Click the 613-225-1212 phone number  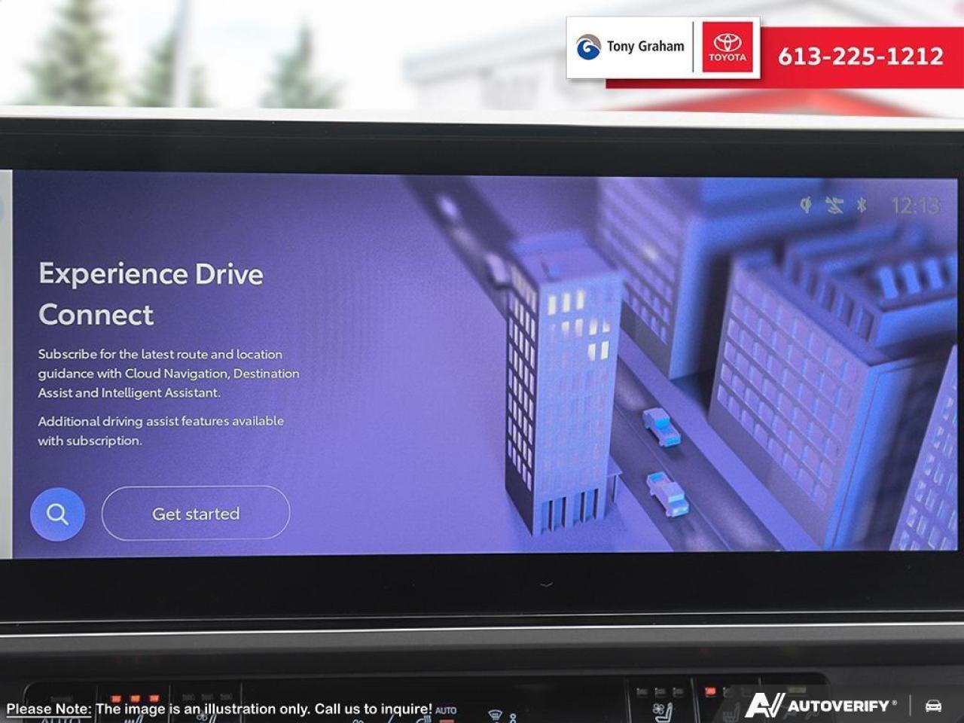coord(860,56)
